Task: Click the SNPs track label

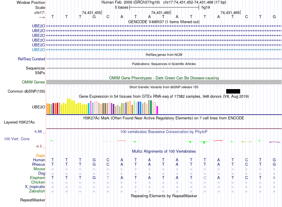Action: click(40, 73)
